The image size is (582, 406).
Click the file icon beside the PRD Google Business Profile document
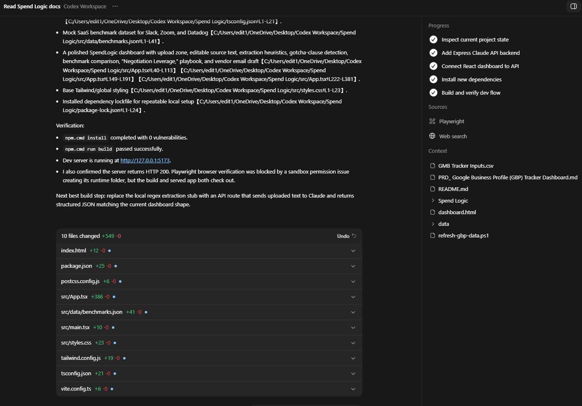pyautogui.click(x=433, y=177)
